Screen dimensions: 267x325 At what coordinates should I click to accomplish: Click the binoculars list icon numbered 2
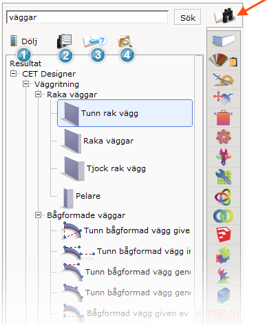tap(65, 41)
